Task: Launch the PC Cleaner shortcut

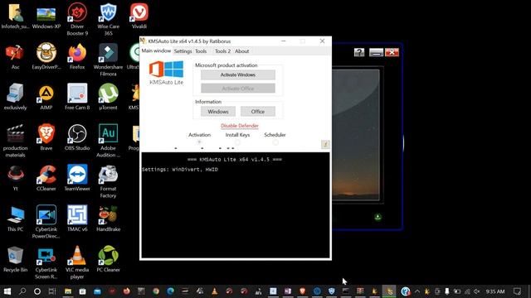Action: (108, 259)
